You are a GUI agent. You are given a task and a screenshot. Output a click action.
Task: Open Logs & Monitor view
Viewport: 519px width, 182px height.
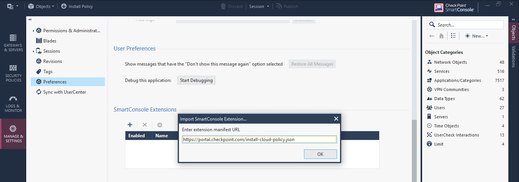13,104
